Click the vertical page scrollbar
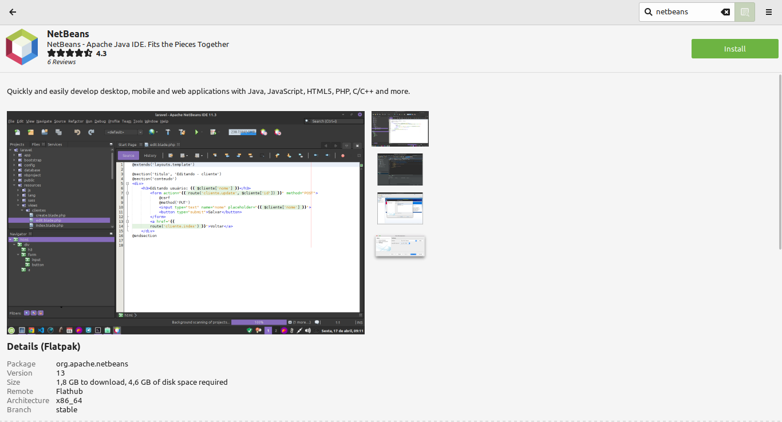Screen dimensions: 782x422 point(780,161)
